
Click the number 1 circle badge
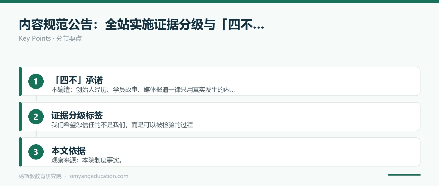point(36,81)
